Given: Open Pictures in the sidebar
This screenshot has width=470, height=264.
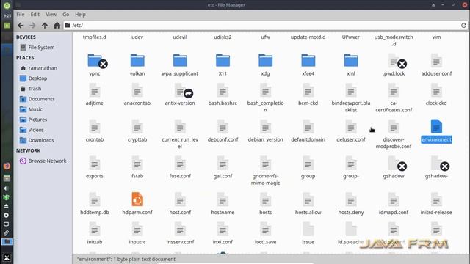Looking at the screenshot, I should pyautogui.click(x=33, y=120).
